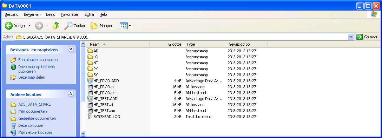Open the Beeld menu
The image size is (382, 138).
tap(51, 14)
